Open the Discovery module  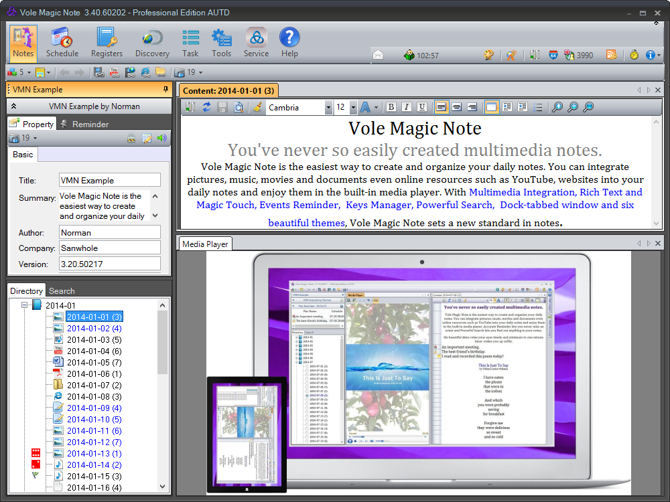click(152, 41)
